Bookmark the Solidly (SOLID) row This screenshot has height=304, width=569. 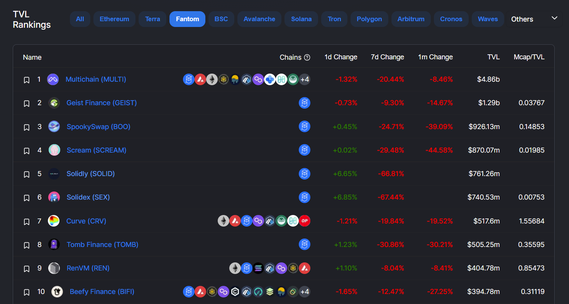27,174
